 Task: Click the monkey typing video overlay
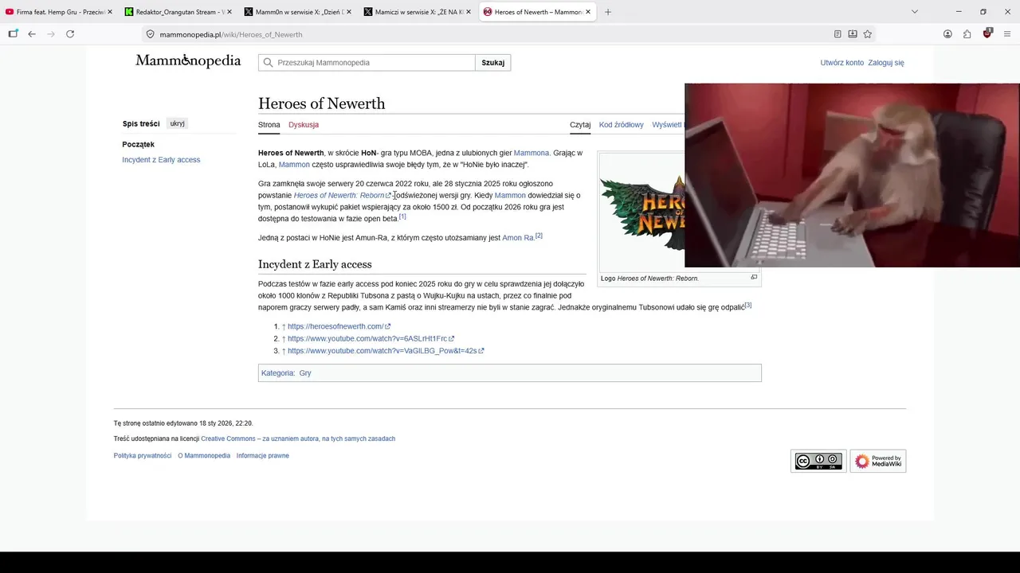coord(852,175)
